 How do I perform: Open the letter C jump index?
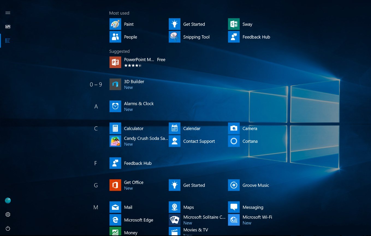(96, 128)
